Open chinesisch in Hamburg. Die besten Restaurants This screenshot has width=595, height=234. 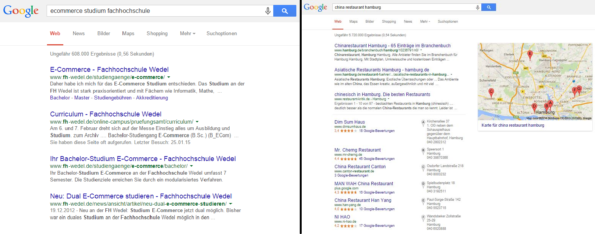click(382, 95)
